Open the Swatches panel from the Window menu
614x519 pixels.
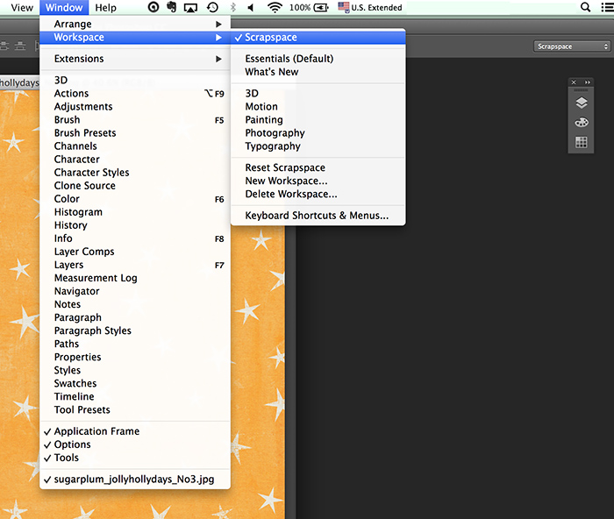pos(135,384)
